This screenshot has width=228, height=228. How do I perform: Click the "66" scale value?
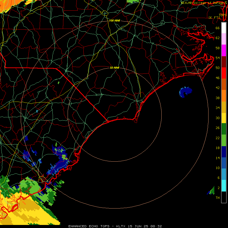[218, 28]
